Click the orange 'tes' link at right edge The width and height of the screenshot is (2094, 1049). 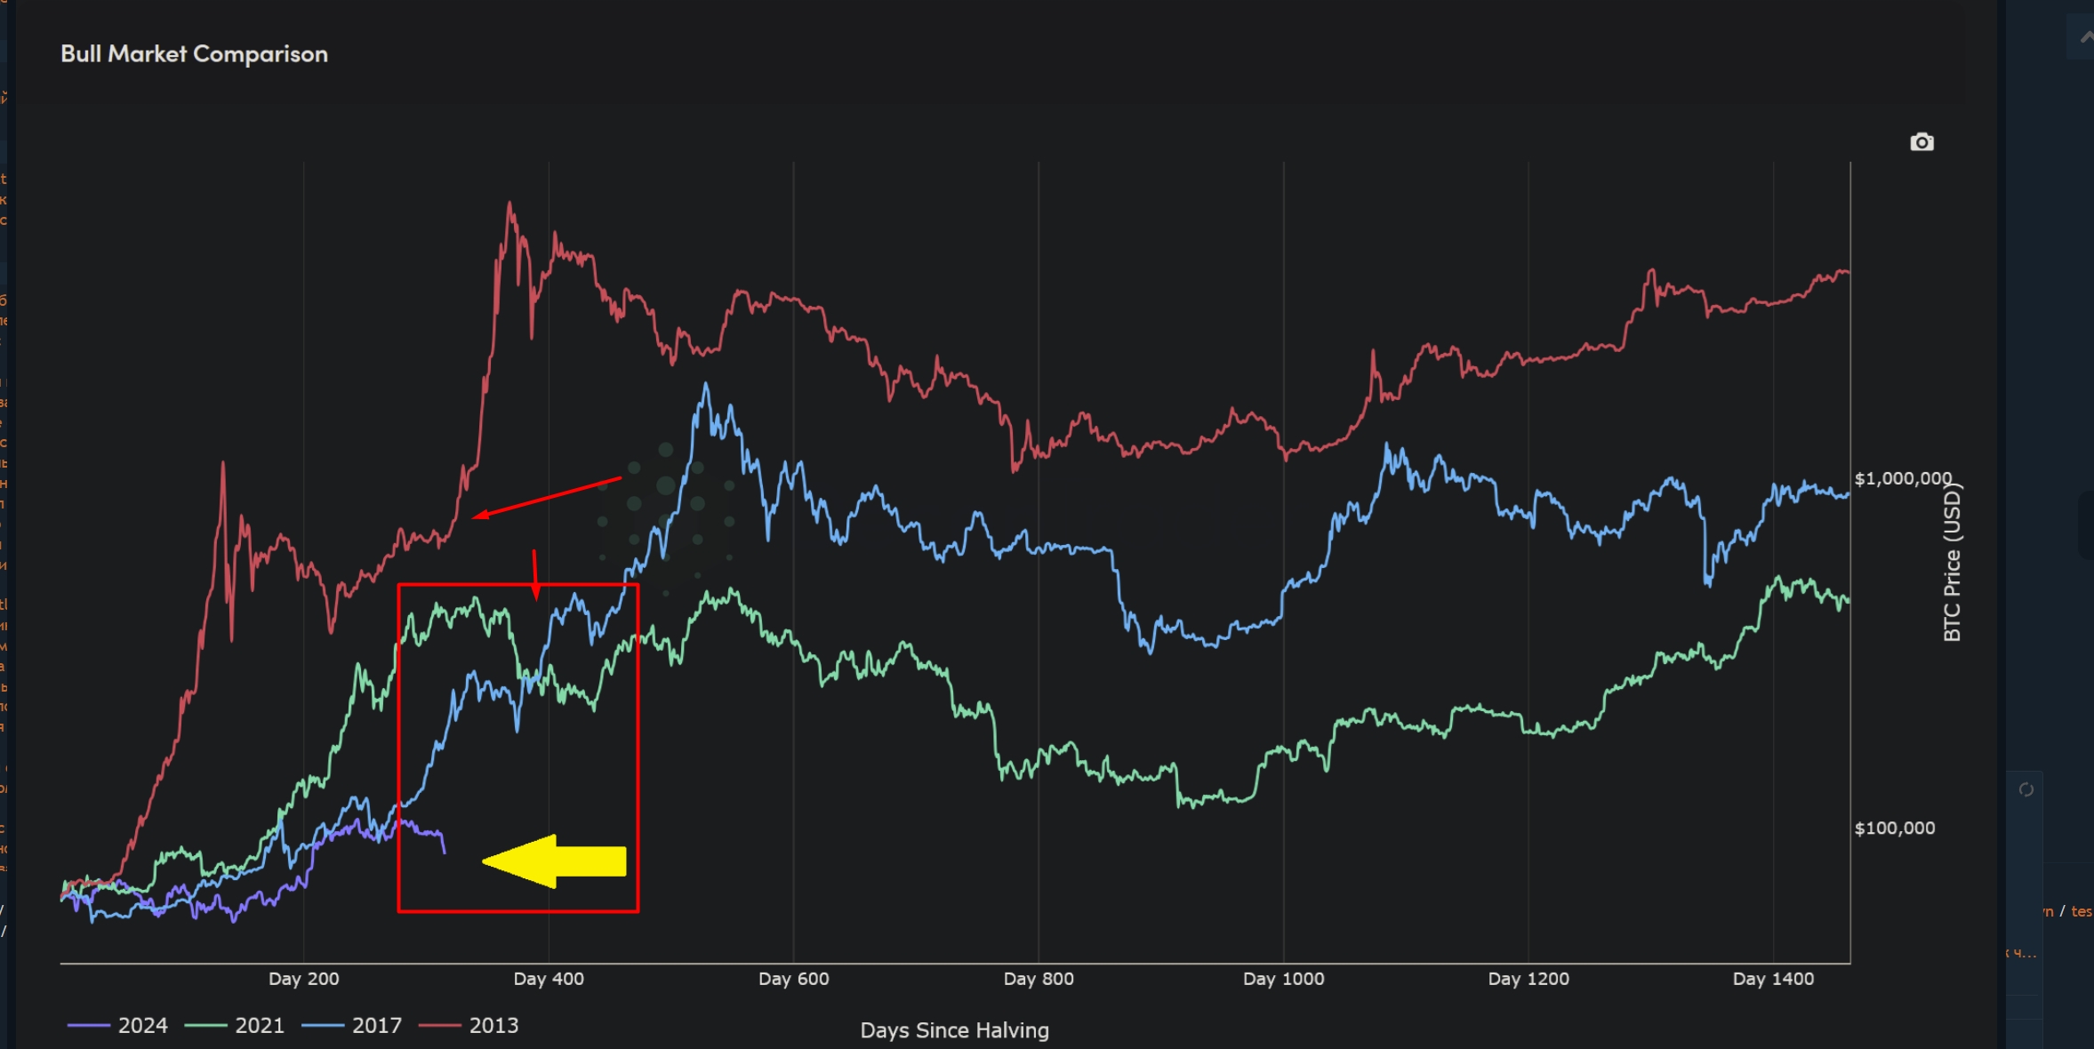[x=2081, y=911]
